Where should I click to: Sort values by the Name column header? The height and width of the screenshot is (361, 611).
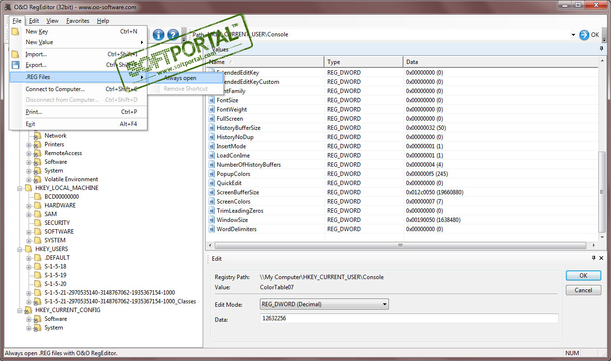(265, 62)
